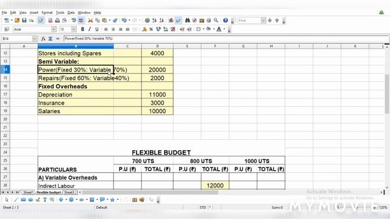Open the Data menu

(x=71, y=13)
